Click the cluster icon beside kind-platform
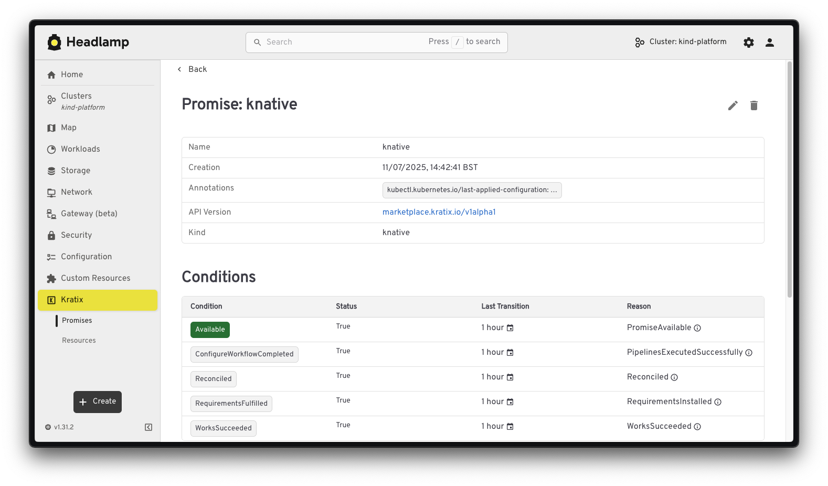 tap(640, 43)
